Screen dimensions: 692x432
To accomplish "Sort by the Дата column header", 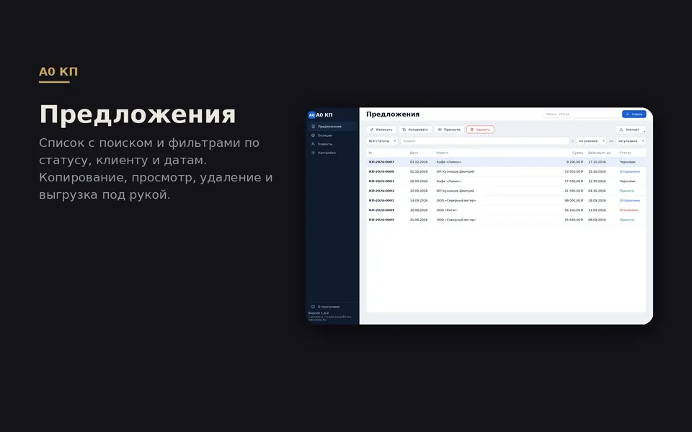I will click(x=414, y=153).
